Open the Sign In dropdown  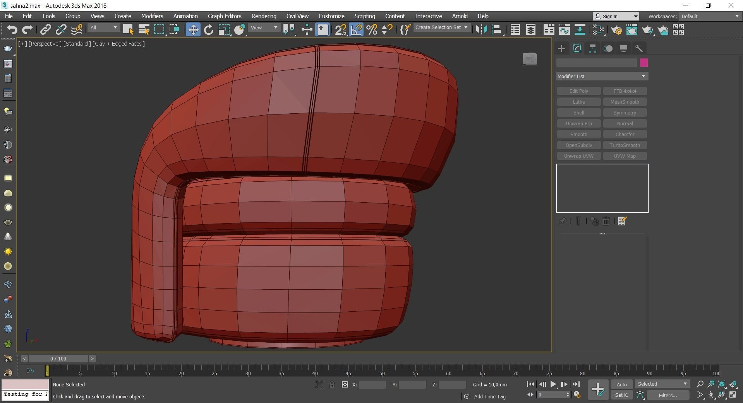[x=616, y=16]
